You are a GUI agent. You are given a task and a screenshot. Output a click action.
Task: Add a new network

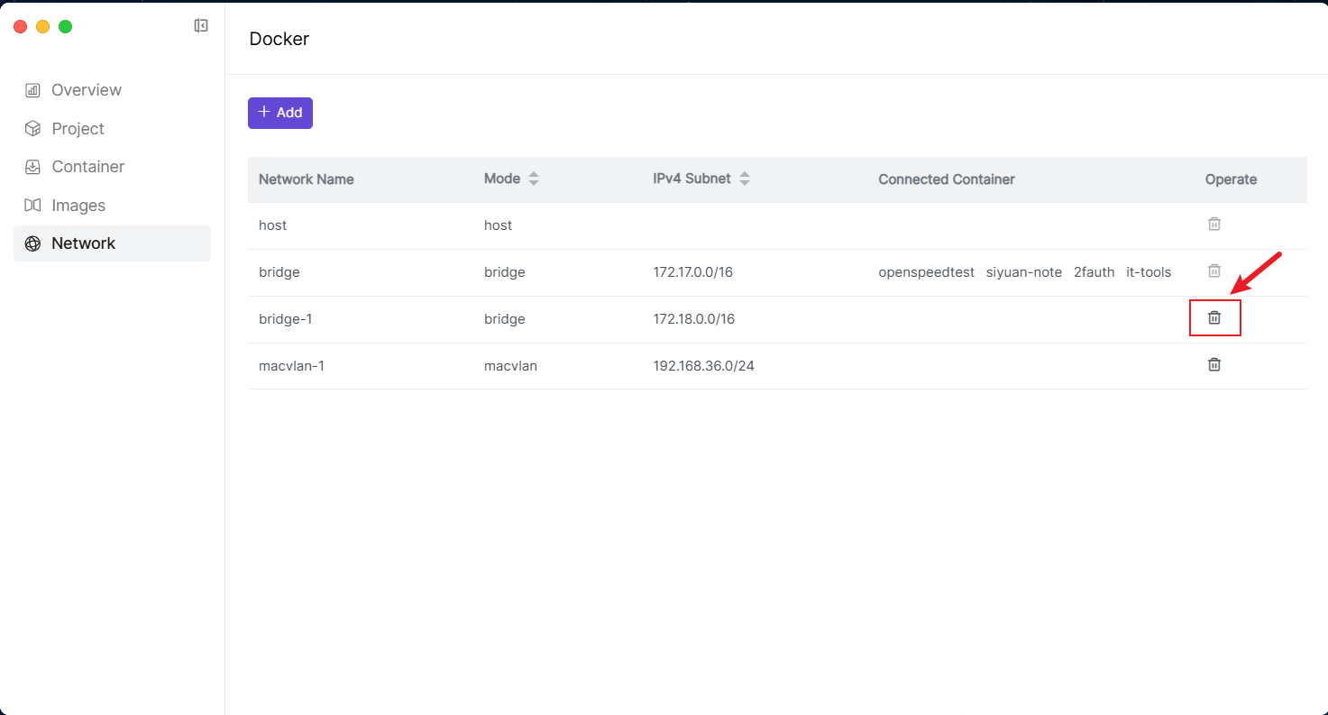coord(280,113)
